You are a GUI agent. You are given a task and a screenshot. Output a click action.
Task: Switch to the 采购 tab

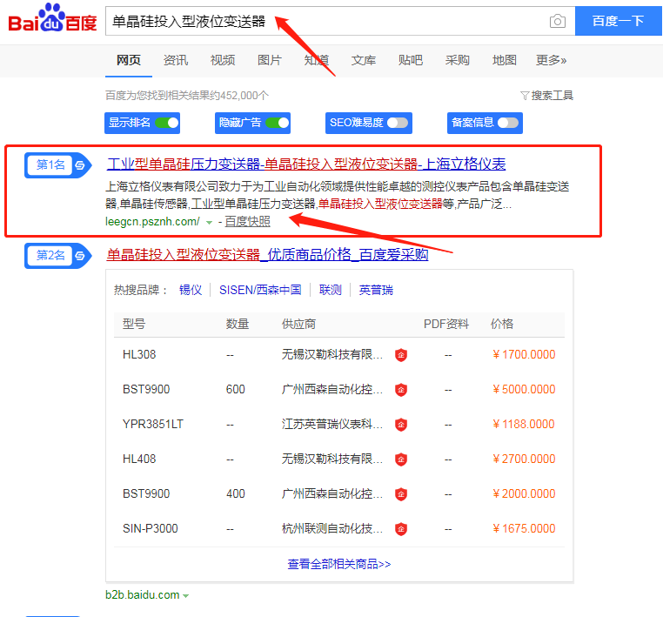(x=457, y=60)
